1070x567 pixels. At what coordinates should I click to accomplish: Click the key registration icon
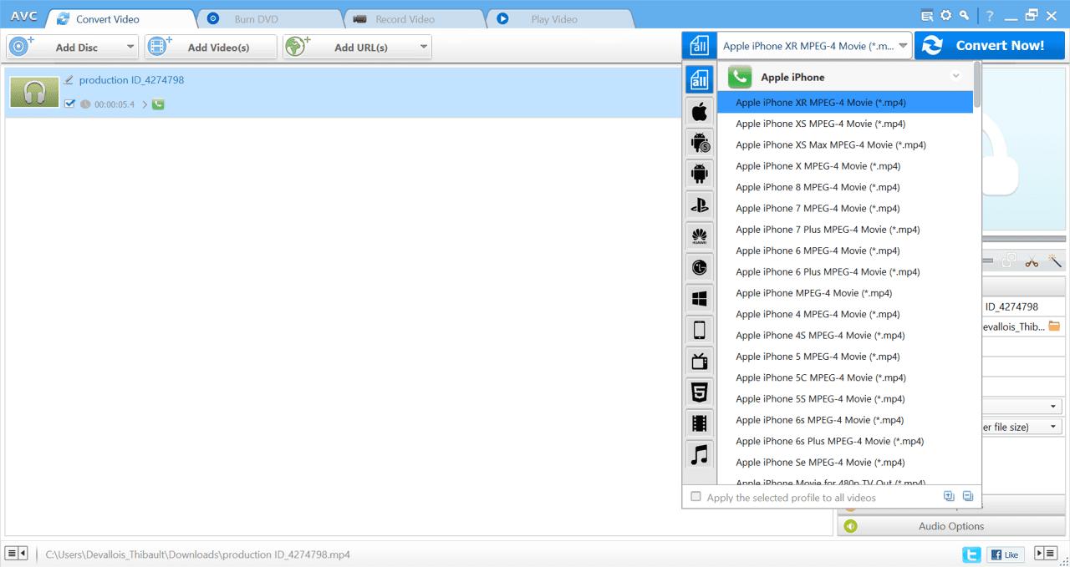965,15
